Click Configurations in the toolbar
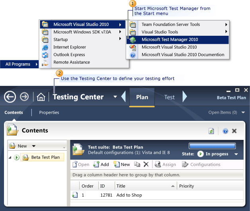This screenshot has width=250, height=211. 201,165
